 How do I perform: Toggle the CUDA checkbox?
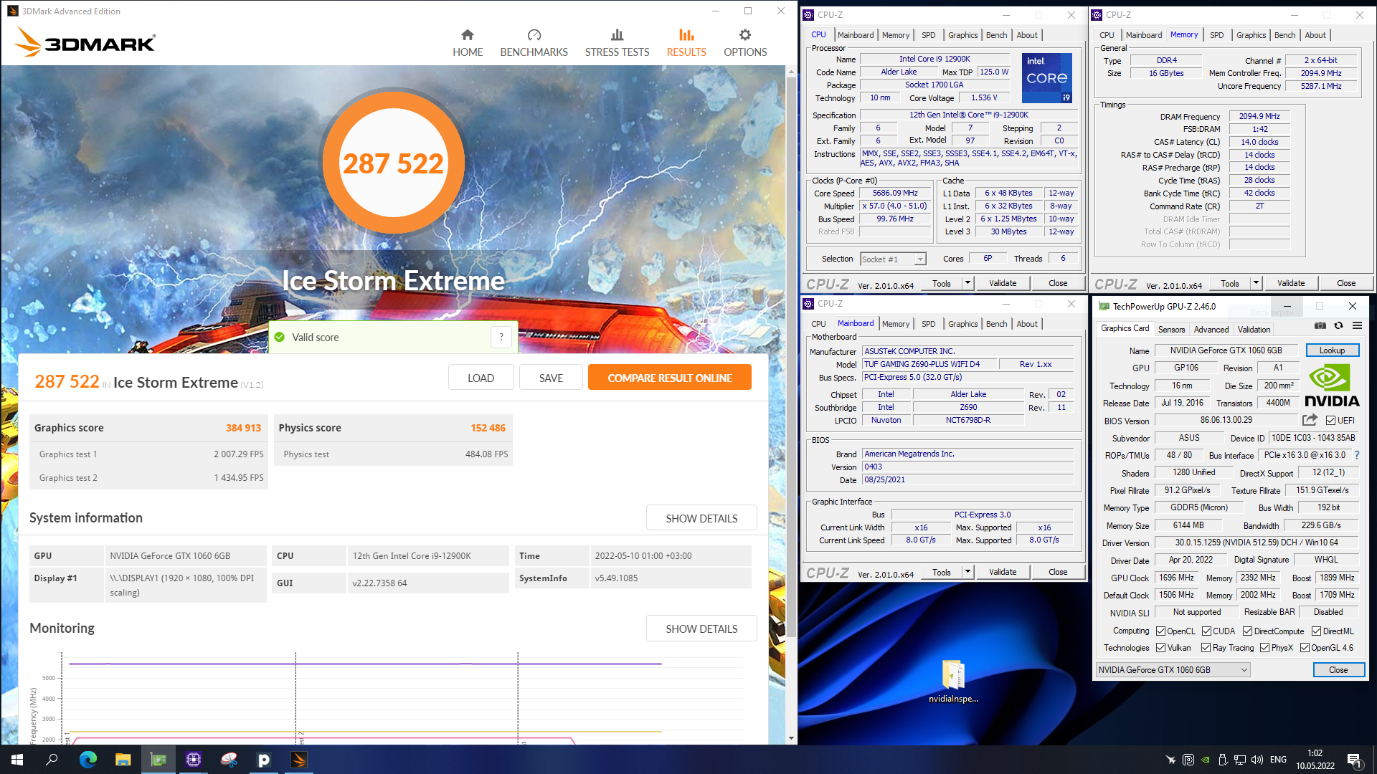(x=1207, y=631)
